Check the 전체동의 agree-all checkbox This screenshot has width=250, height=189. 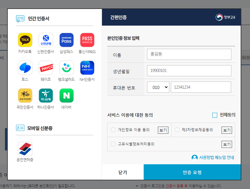click(x=214, y=115)
